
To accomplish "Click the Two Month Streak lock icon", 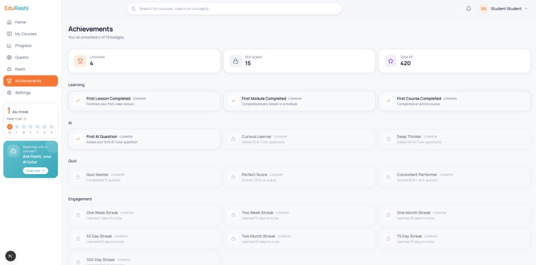I will click(x=233, y=238).
